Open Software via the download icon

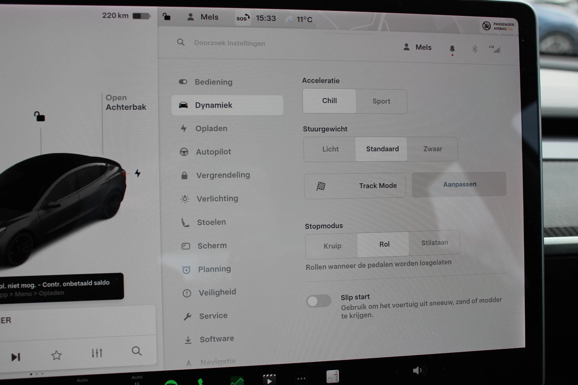188,339
